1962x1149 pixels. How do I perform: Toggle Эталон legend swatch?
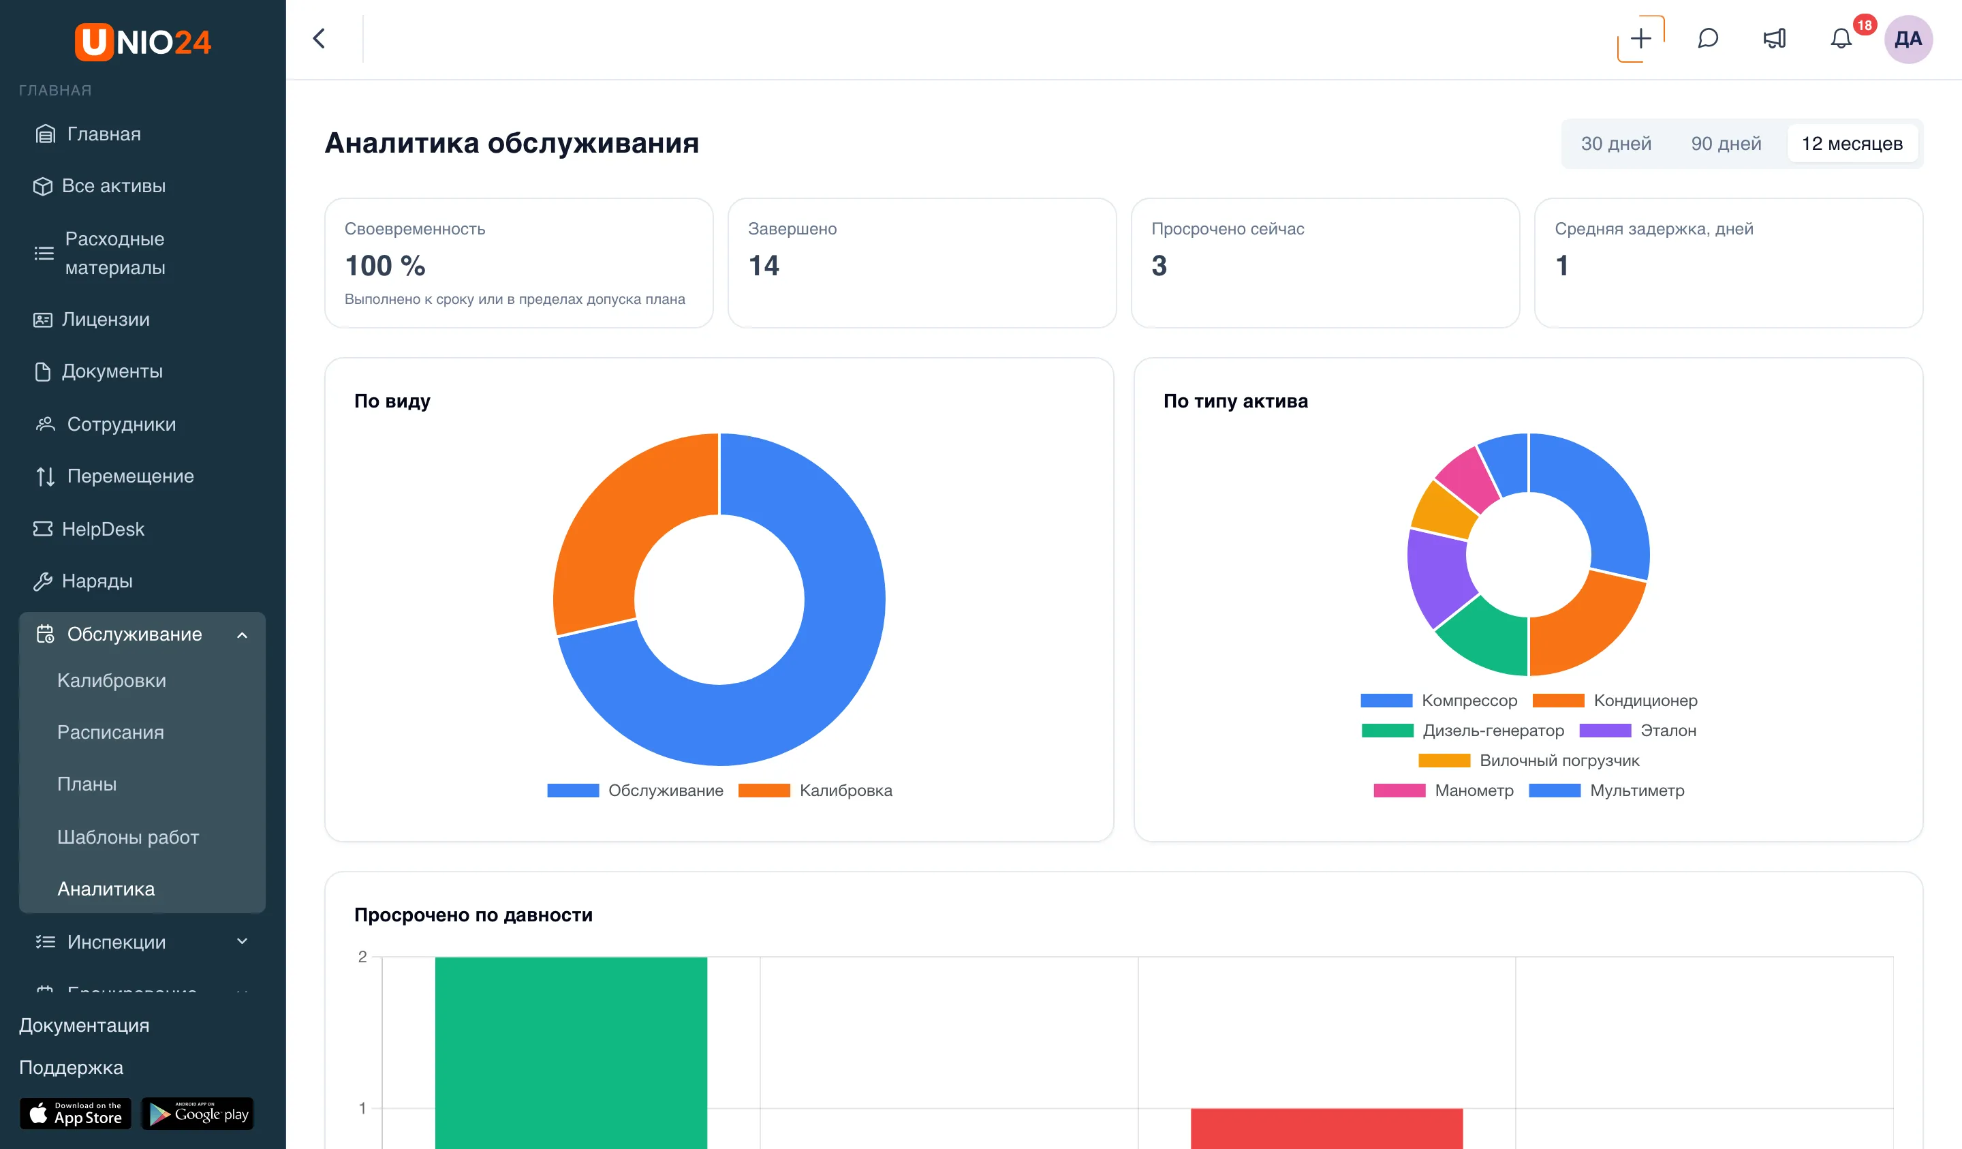point(1606,731)
